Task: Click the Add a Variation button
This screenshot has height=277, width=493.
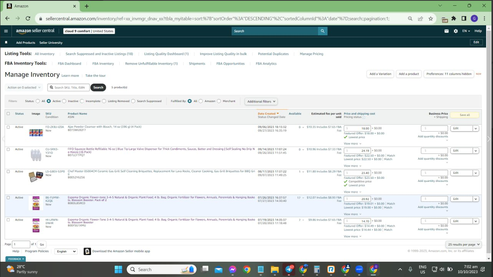Action: point(380,74)
